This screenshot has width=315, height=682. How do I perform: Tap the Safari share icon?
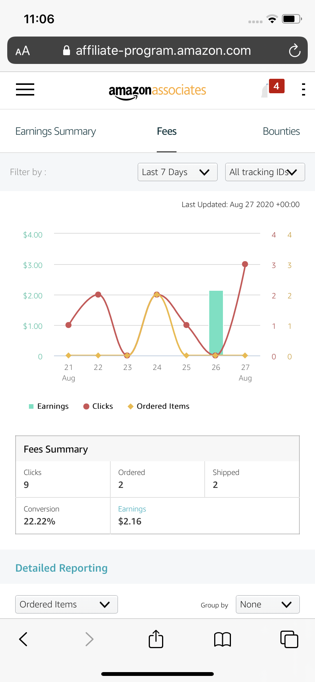[x=156, y=639]
